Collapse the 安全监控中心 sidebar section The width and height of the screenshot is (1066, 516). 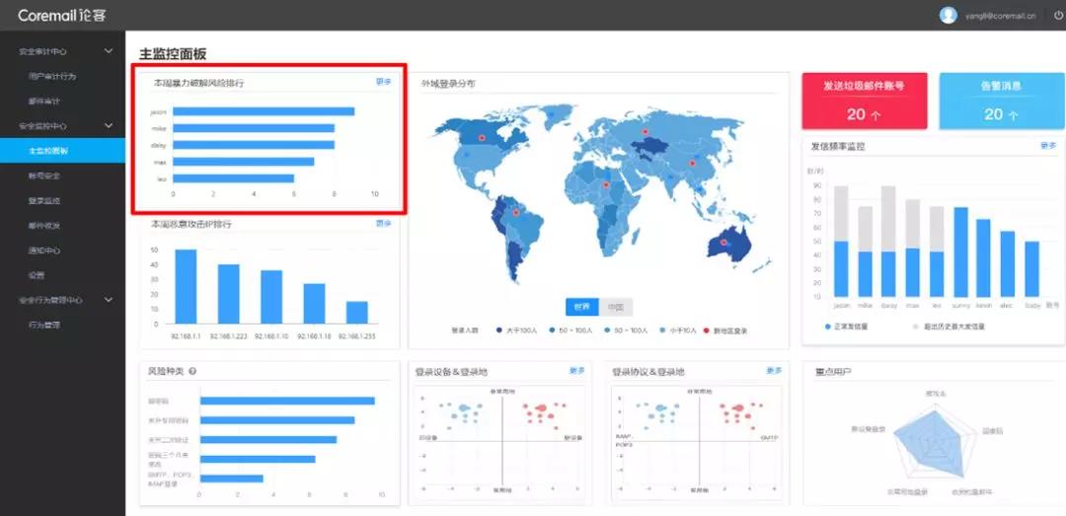tap(109, 125)
